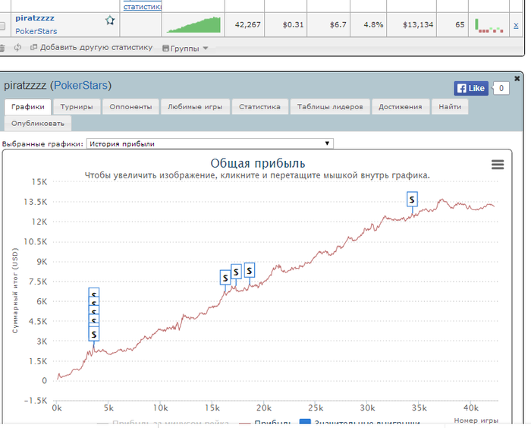
Task: Open the green profit sparkline thumbnail
Action: 193,25
